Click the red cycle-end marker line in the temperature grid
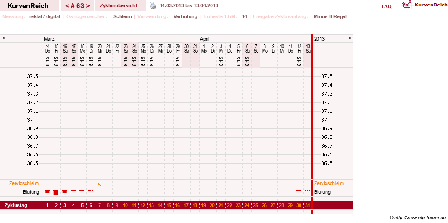Image resolution: width=448 pixels, height=223 pixels. coord(312,123)
